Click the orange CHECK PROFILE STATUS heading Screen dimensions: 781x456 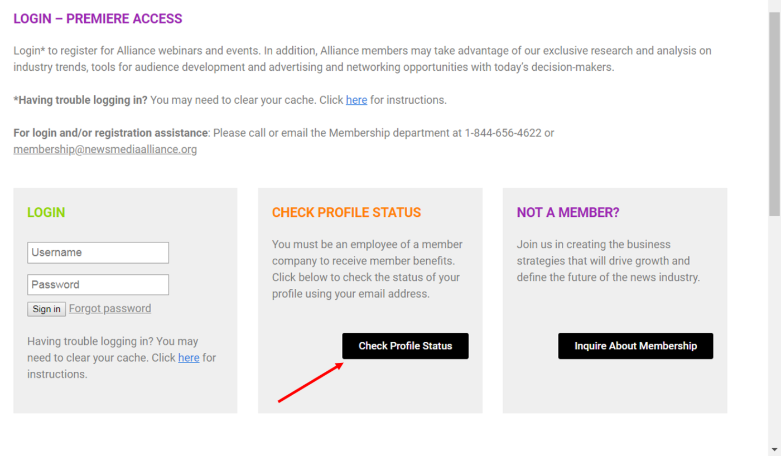pos(346,212)
